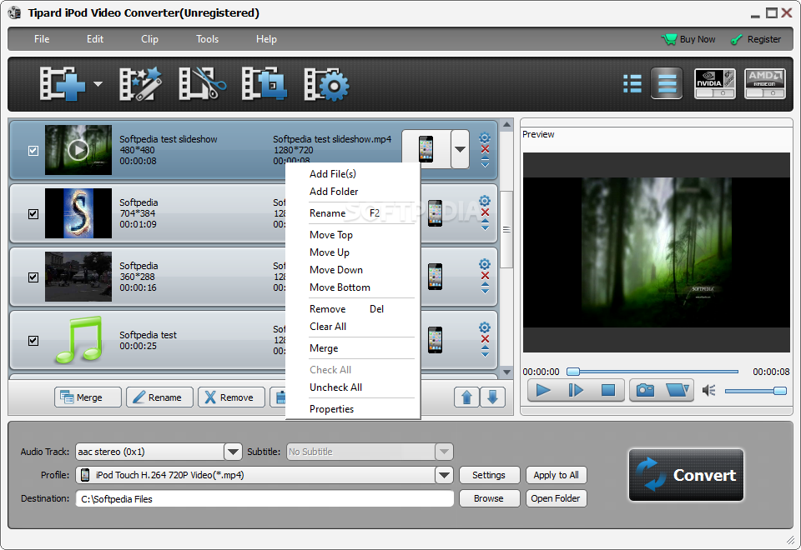Mute preview audio with speaker icon
The width and height of the screenshot is (801, 550).
(x=708, y=390)
